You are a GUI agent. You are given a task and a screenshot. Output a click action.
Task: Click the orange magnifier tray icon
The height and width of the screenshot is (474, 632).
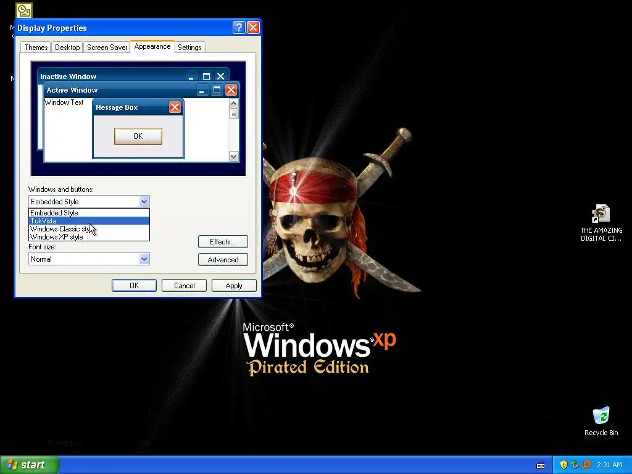point(586,465)
